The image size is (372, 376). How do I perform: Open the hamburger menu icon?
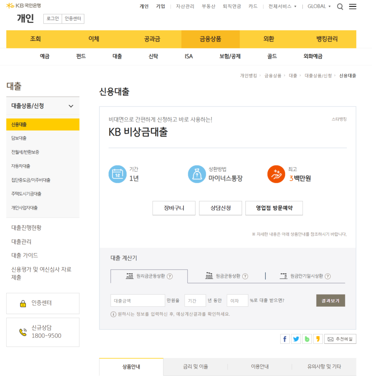coord(353,6)
